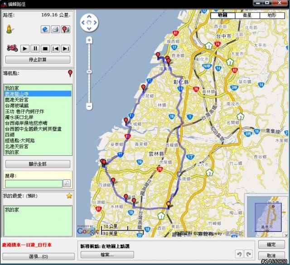Pan the map left with arrow
Screen dimensions: 290x265
[x=83, y=23]
